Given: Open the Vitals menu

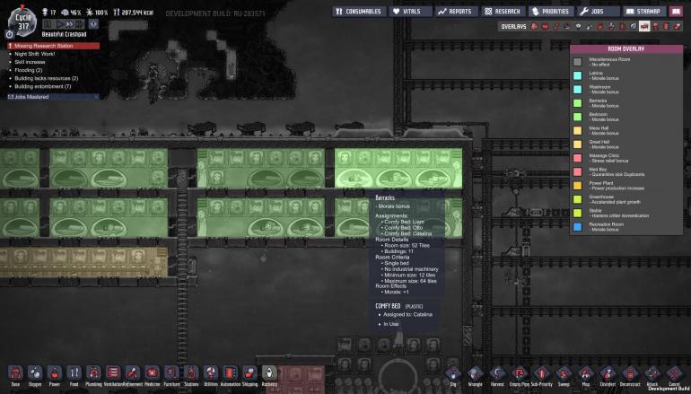Looking at the screenshot, I should (411, 12).
